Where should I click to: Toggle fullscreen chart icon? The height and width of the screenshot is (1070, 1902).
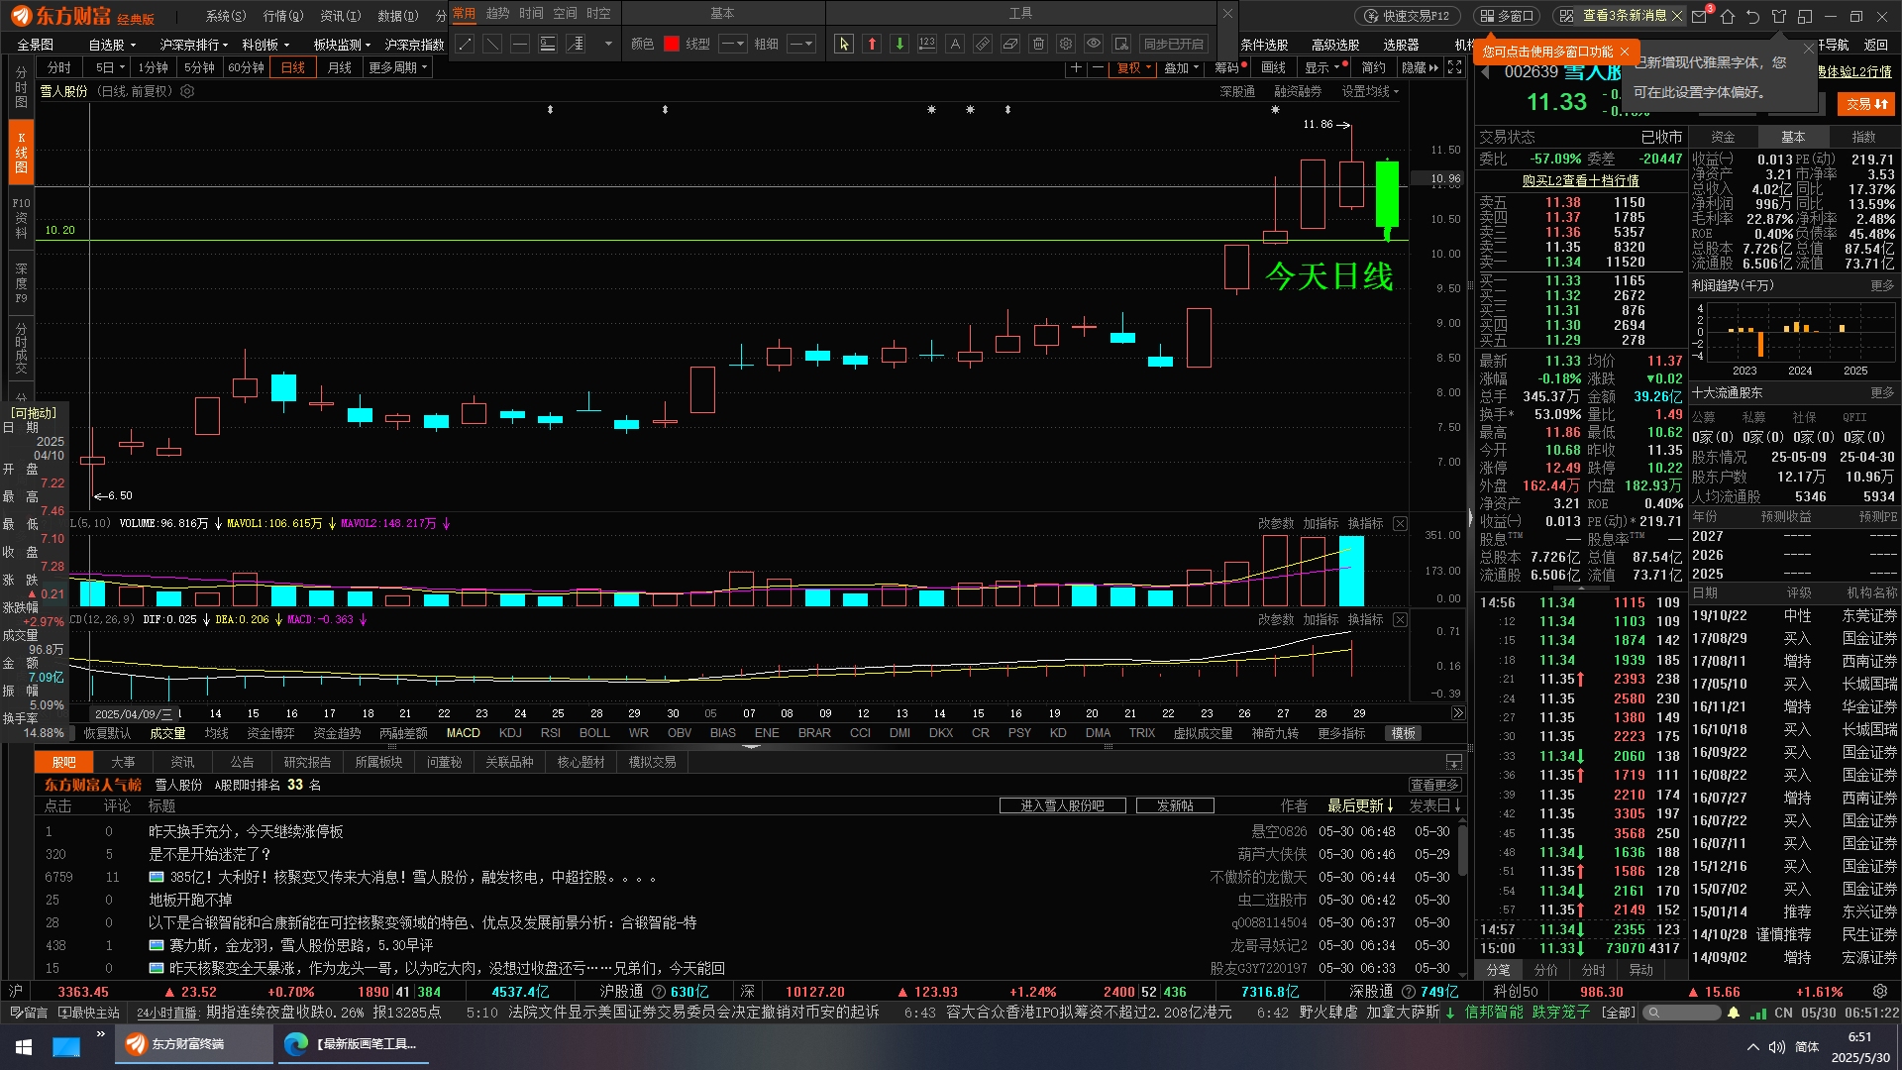pos(1454,67)
